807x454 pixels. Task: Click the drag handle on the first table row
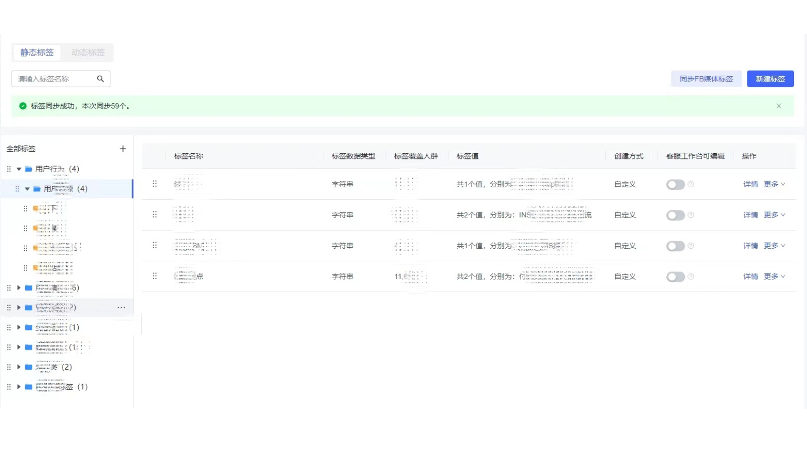(x=155, y=184)
